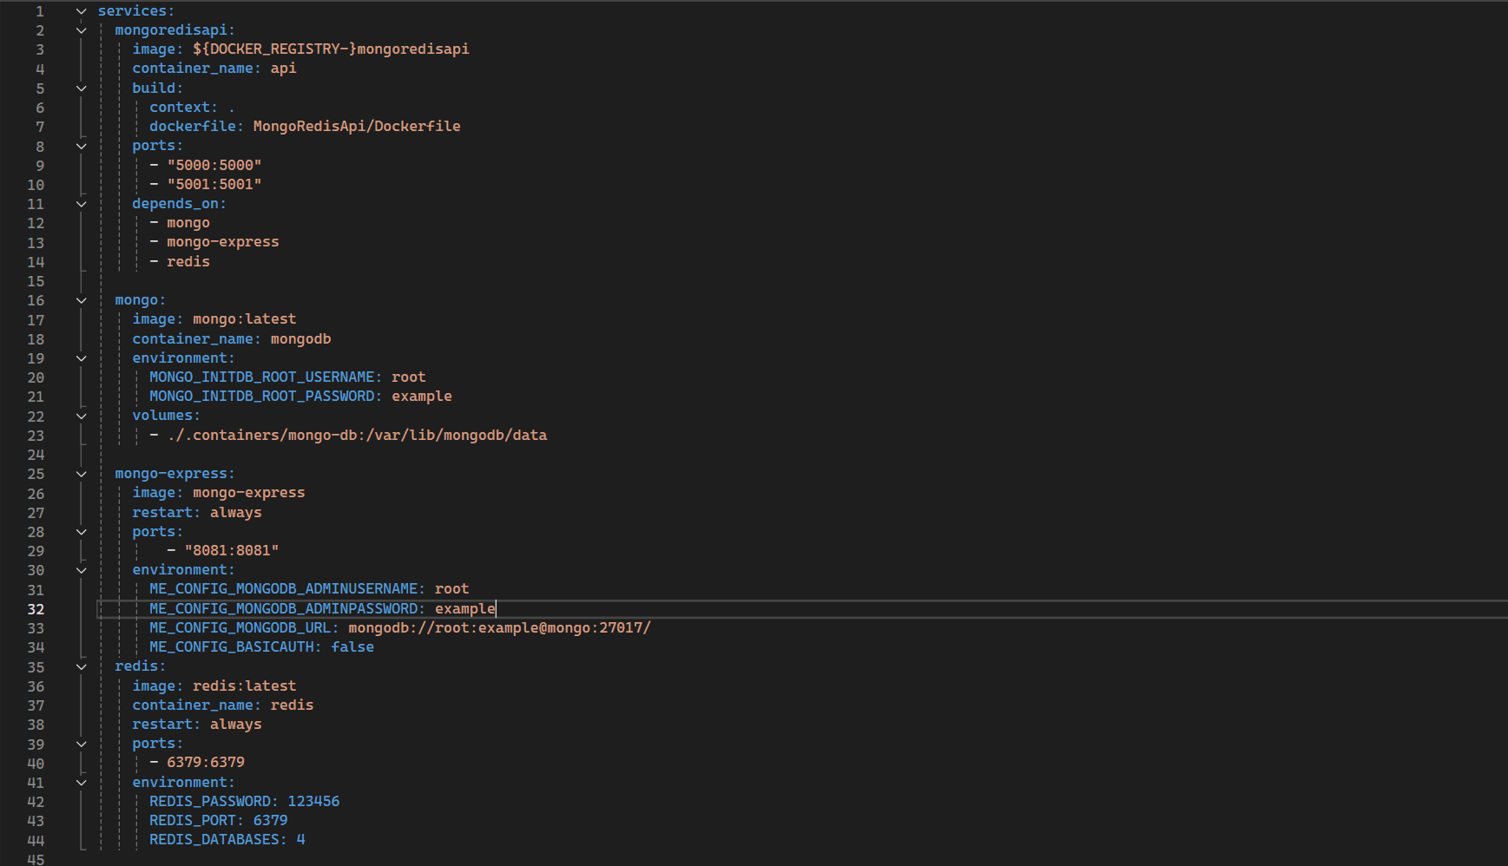Click restart: always on line 27
The width and height of the screenshot is (1508, 866).
[197, 512]
